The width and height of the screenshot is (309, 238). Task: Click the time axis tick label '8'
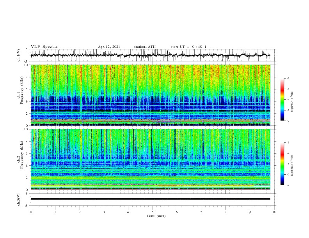226,212
